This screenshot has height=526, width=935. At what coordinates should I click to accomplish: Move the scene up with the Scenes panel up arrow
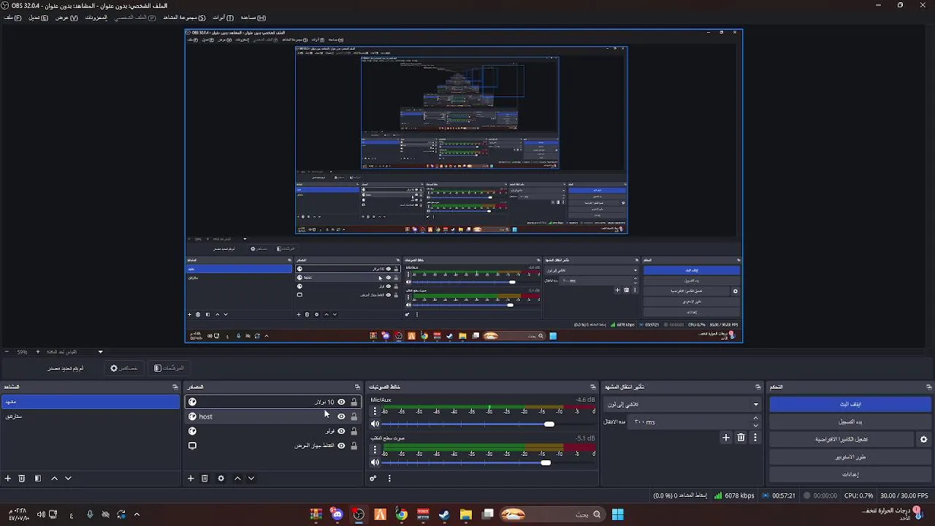pyautogui.click(x=54, y=479)
